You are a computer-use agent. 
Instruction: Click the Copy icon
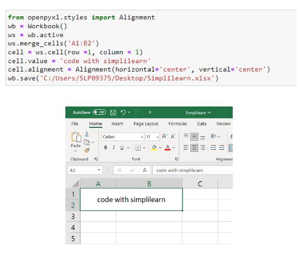86,142
